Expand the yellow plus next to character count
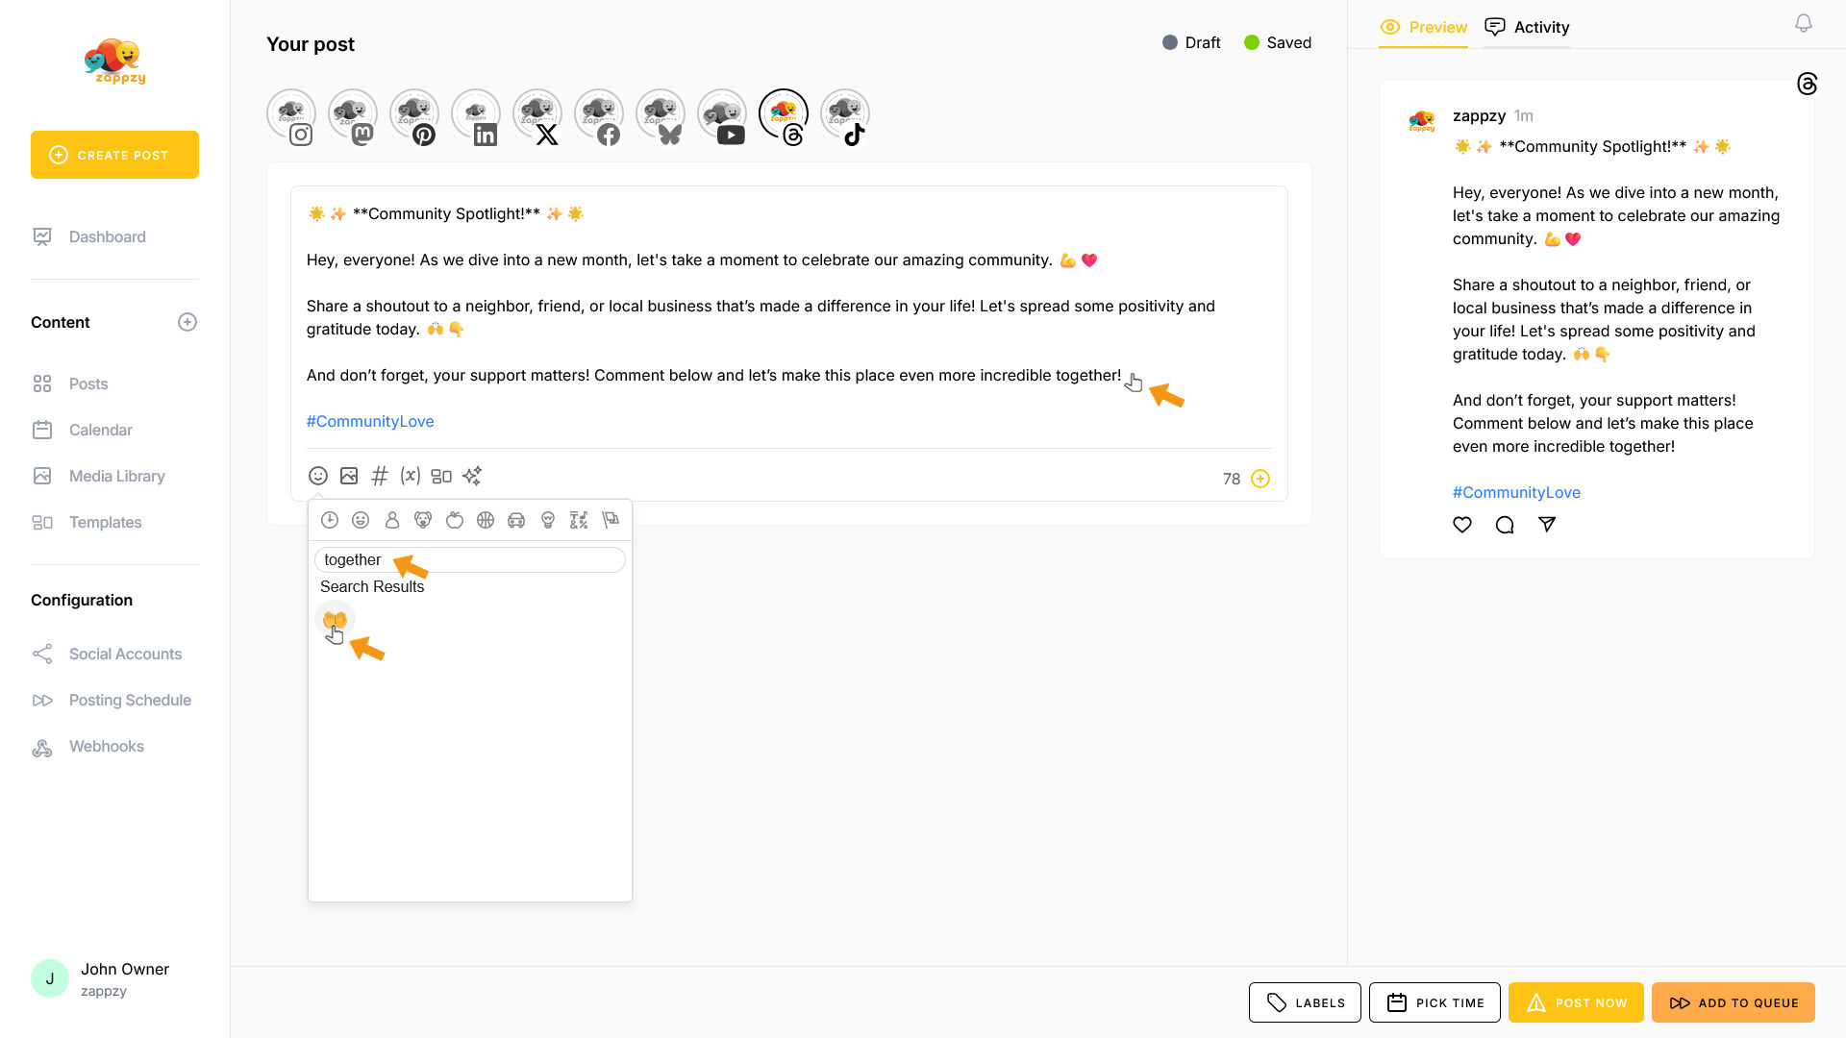This screenshot has height=1038, width=1846. tap(1260, 479)
